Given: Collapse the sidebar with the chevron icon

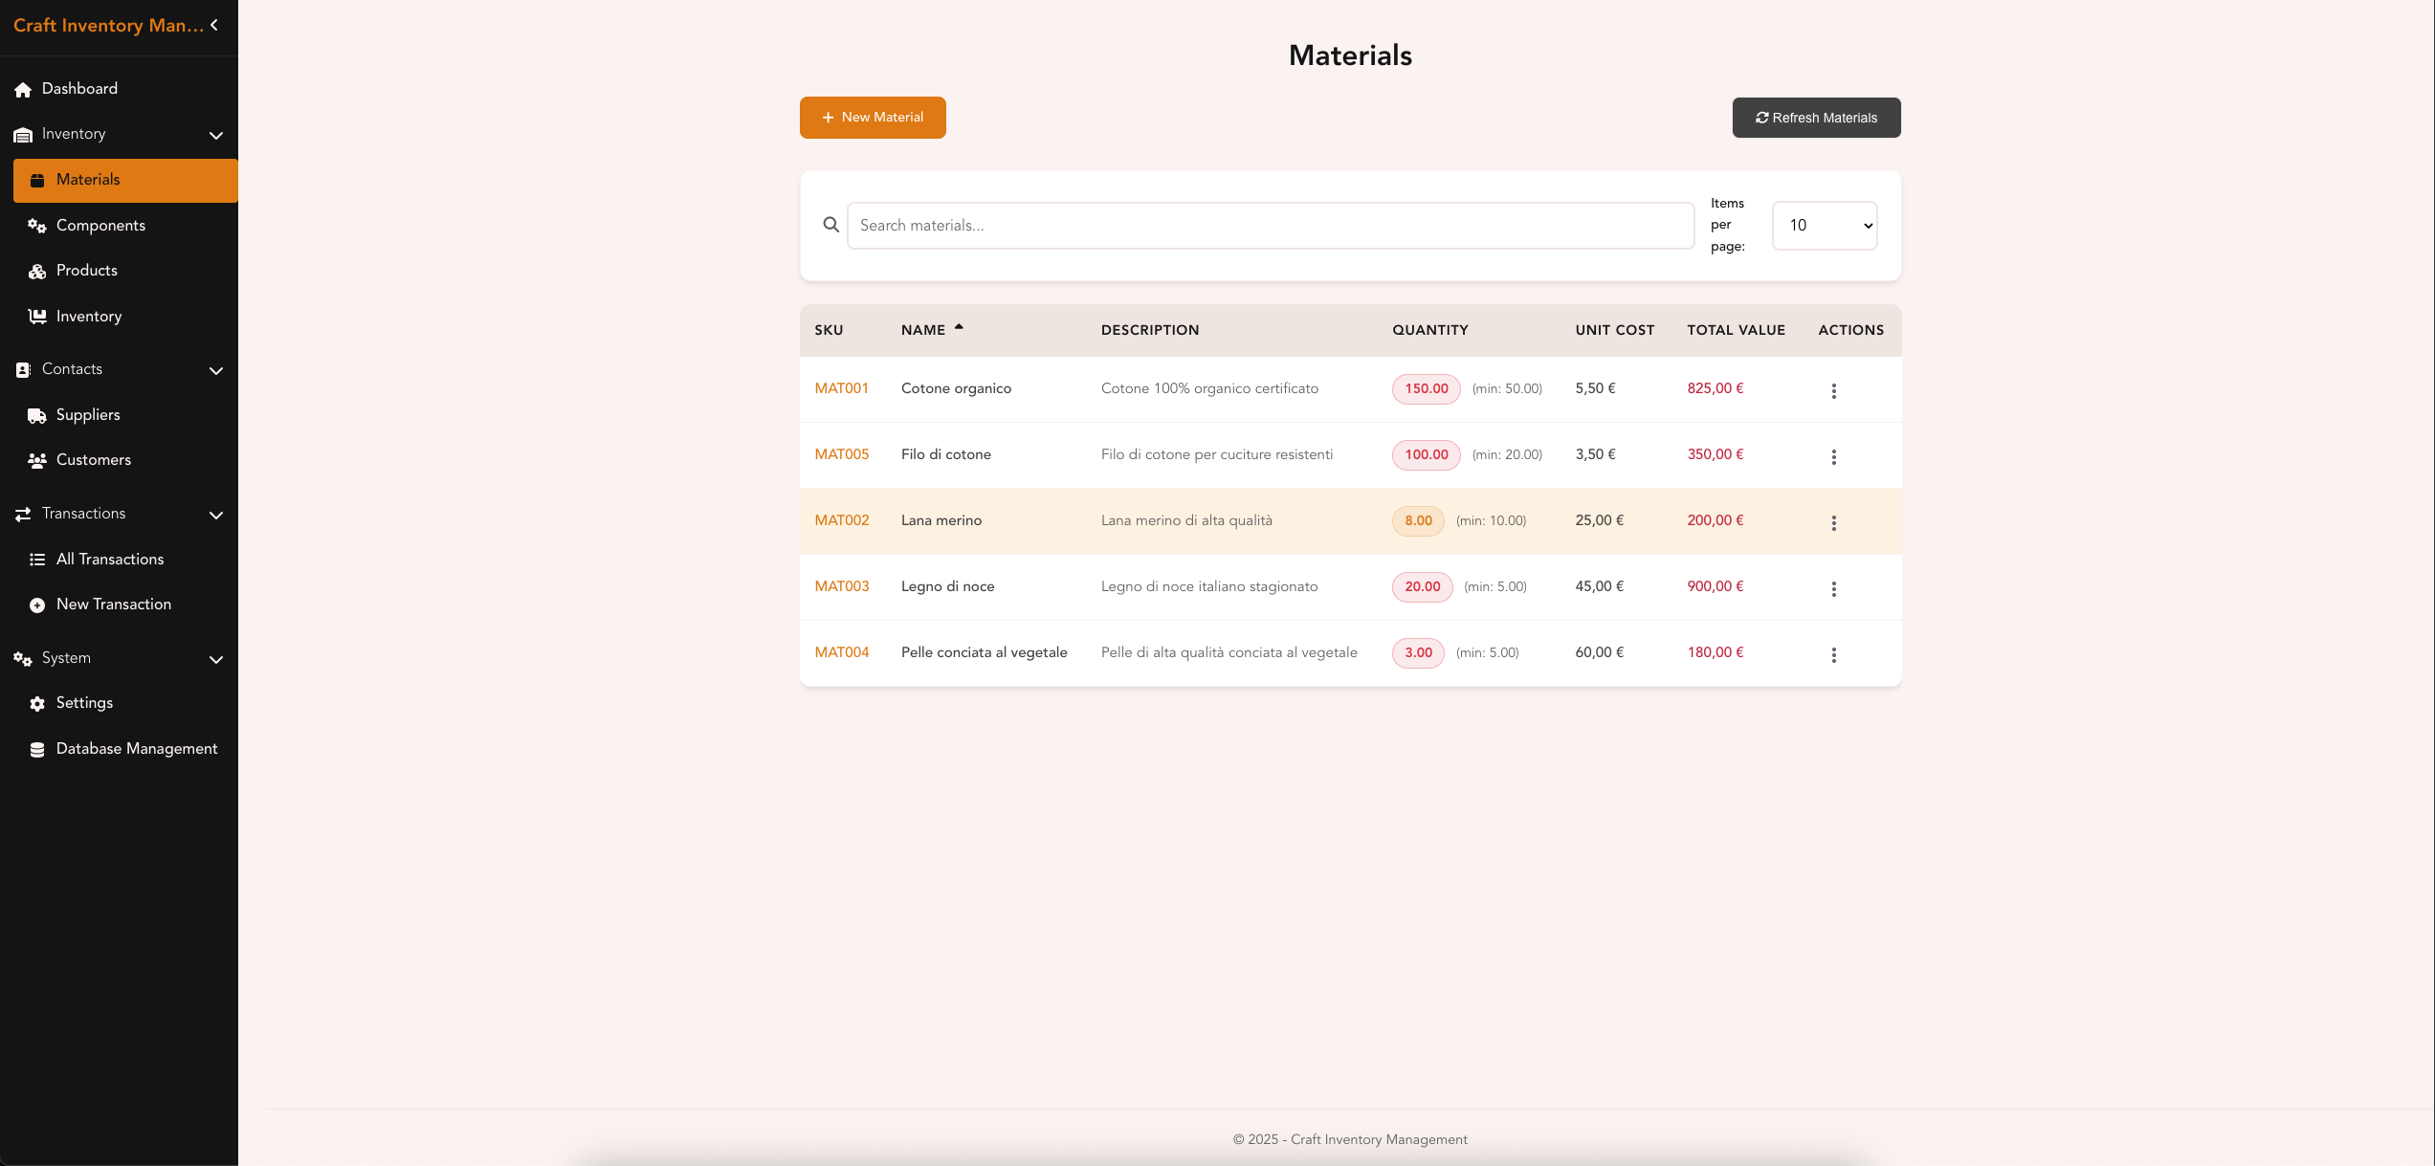Looking at the screenshot, I should [214, 25].
